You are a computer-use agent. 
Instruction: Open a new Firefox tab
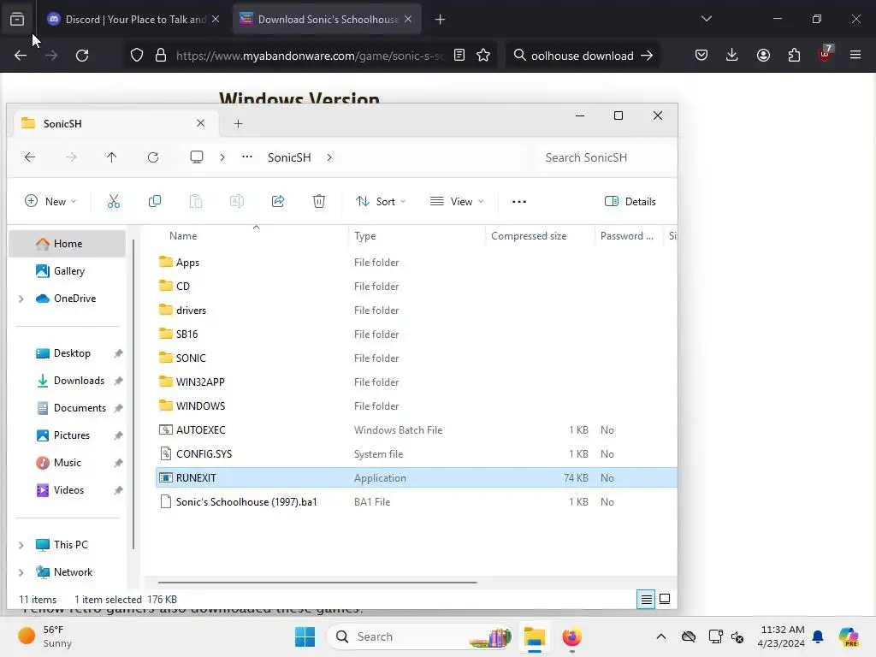coord(441,20)
